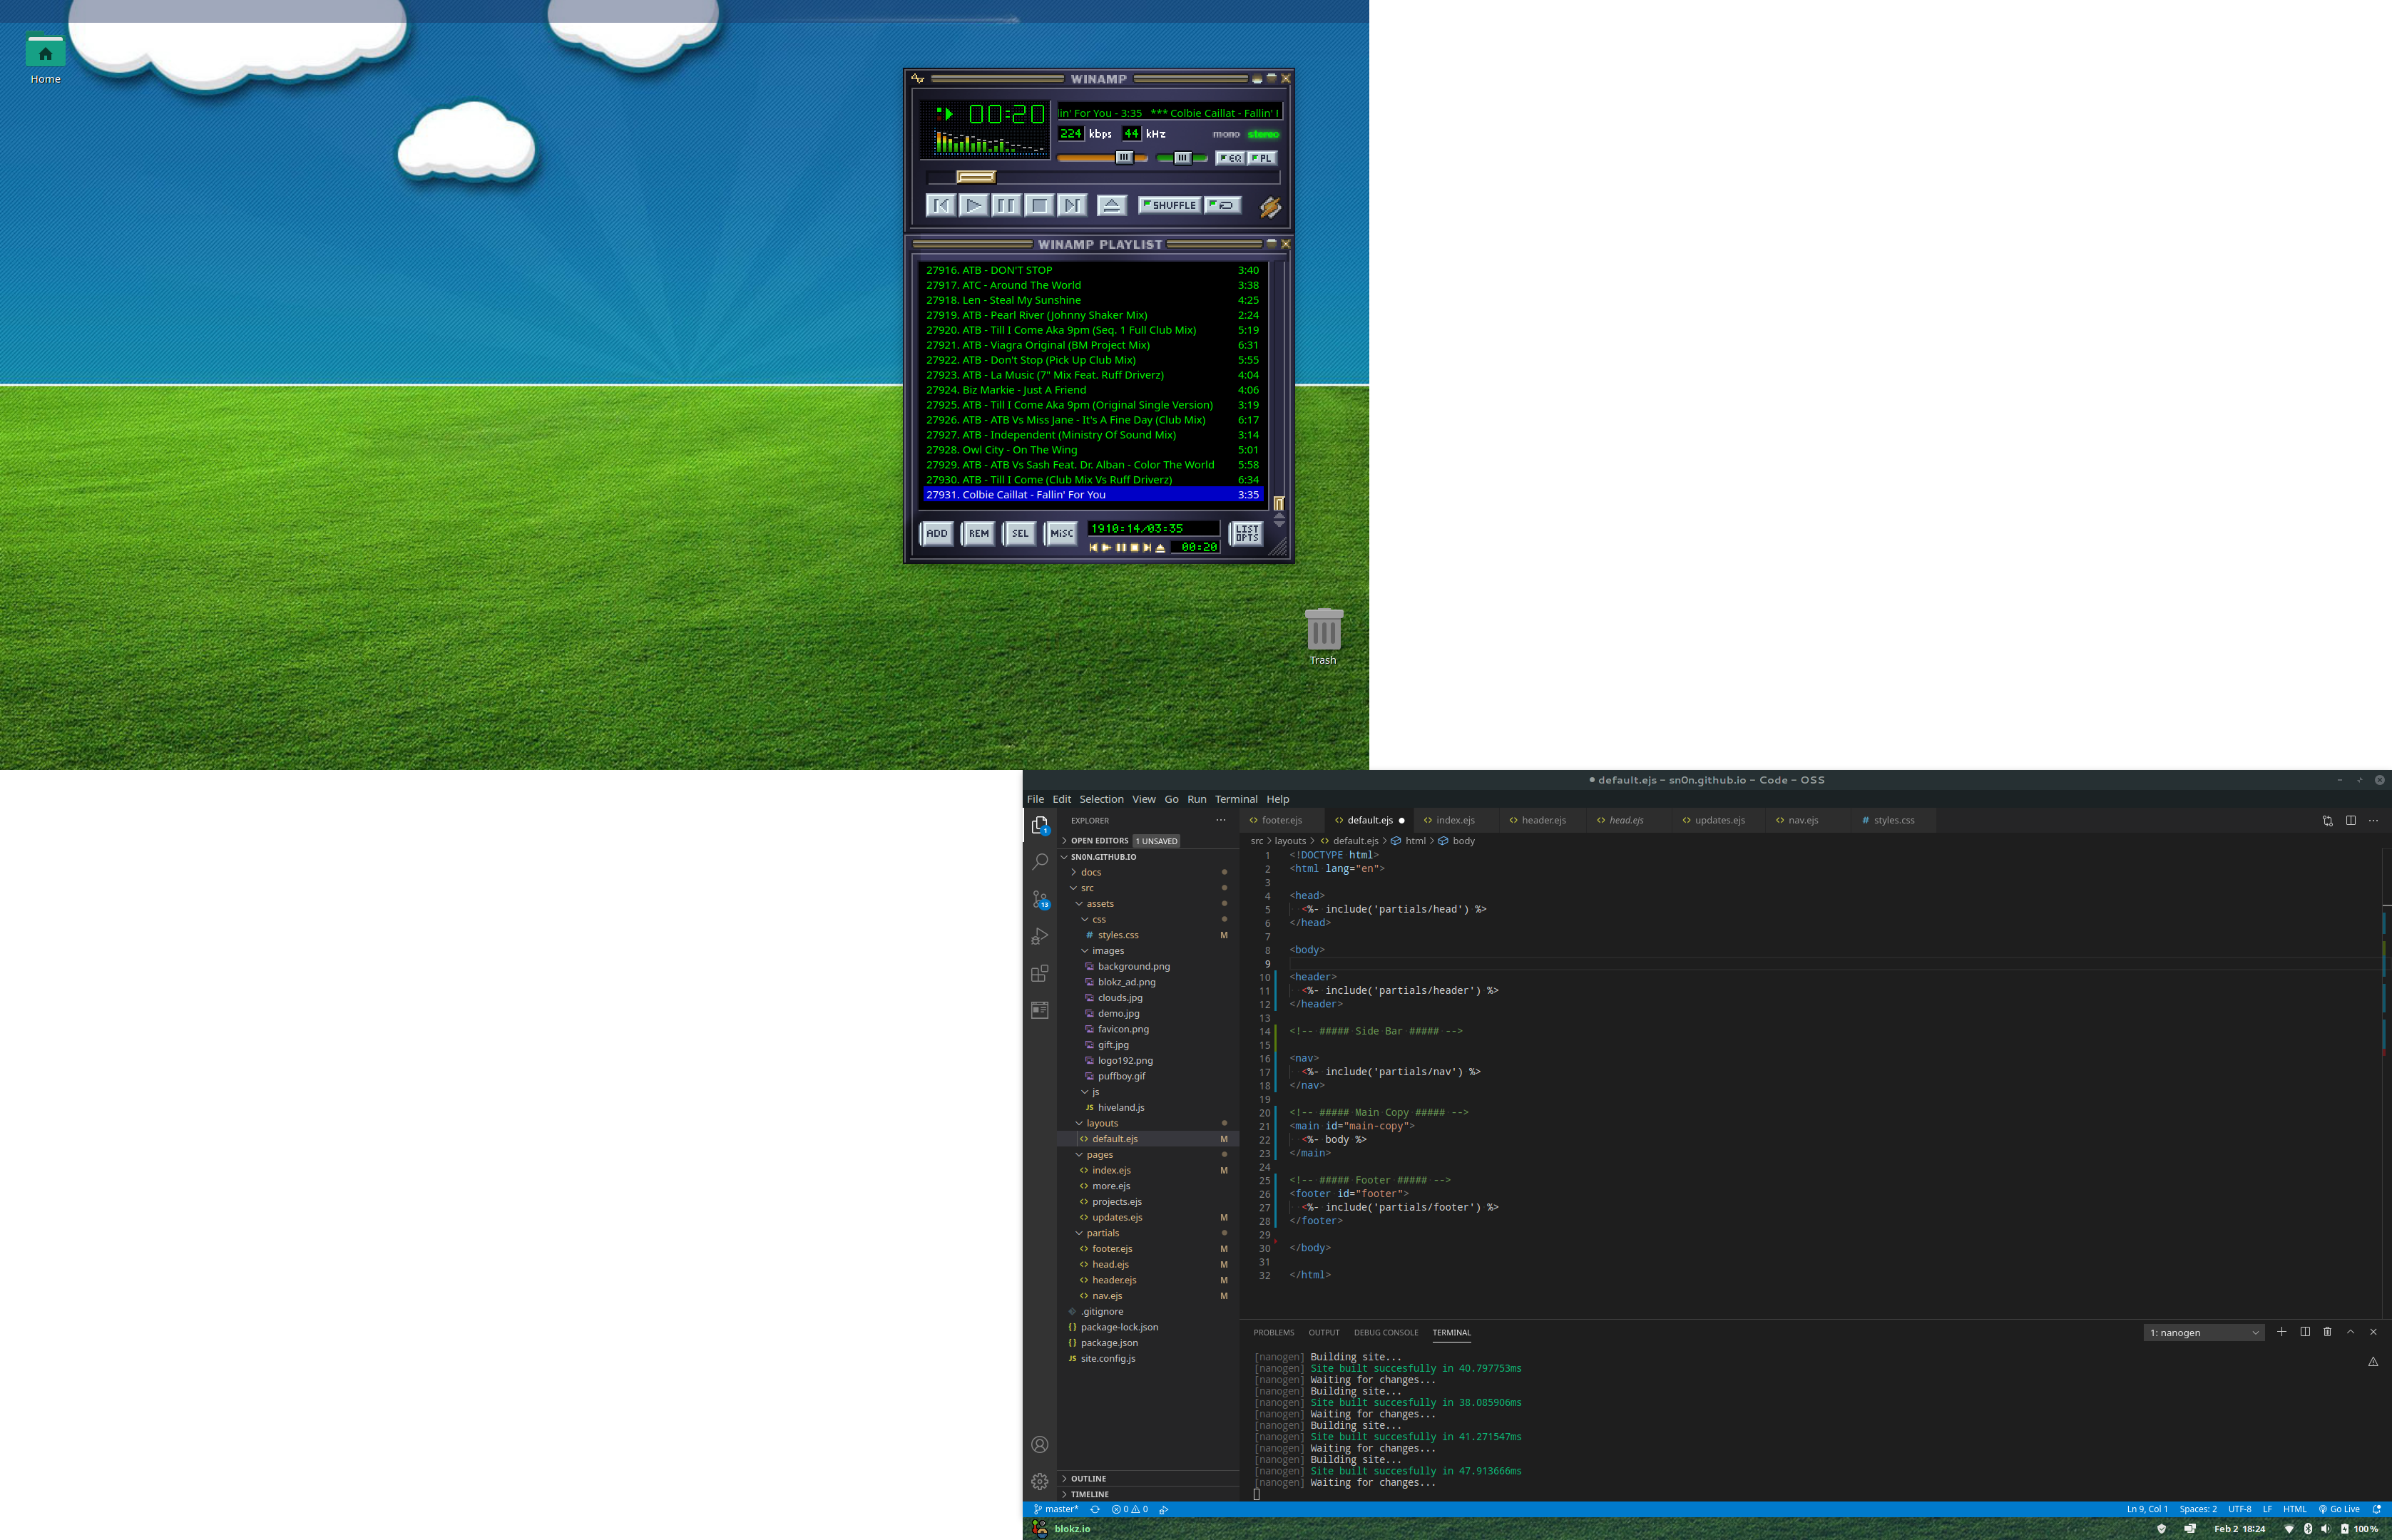Click the MISC button in playlist
This screenshot has width=2392, height=1540.
(1061, 533)
